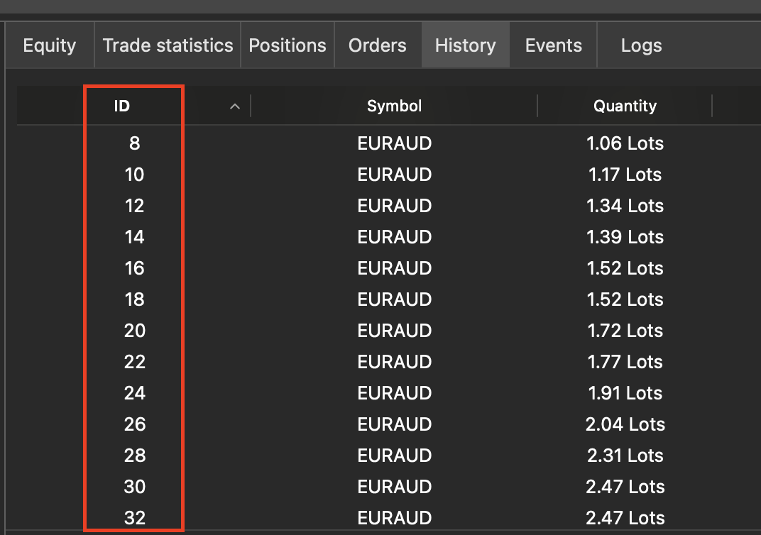Click the 1.72 Lots quantity cell
The image size is (761, 535).
pos(625,331)
